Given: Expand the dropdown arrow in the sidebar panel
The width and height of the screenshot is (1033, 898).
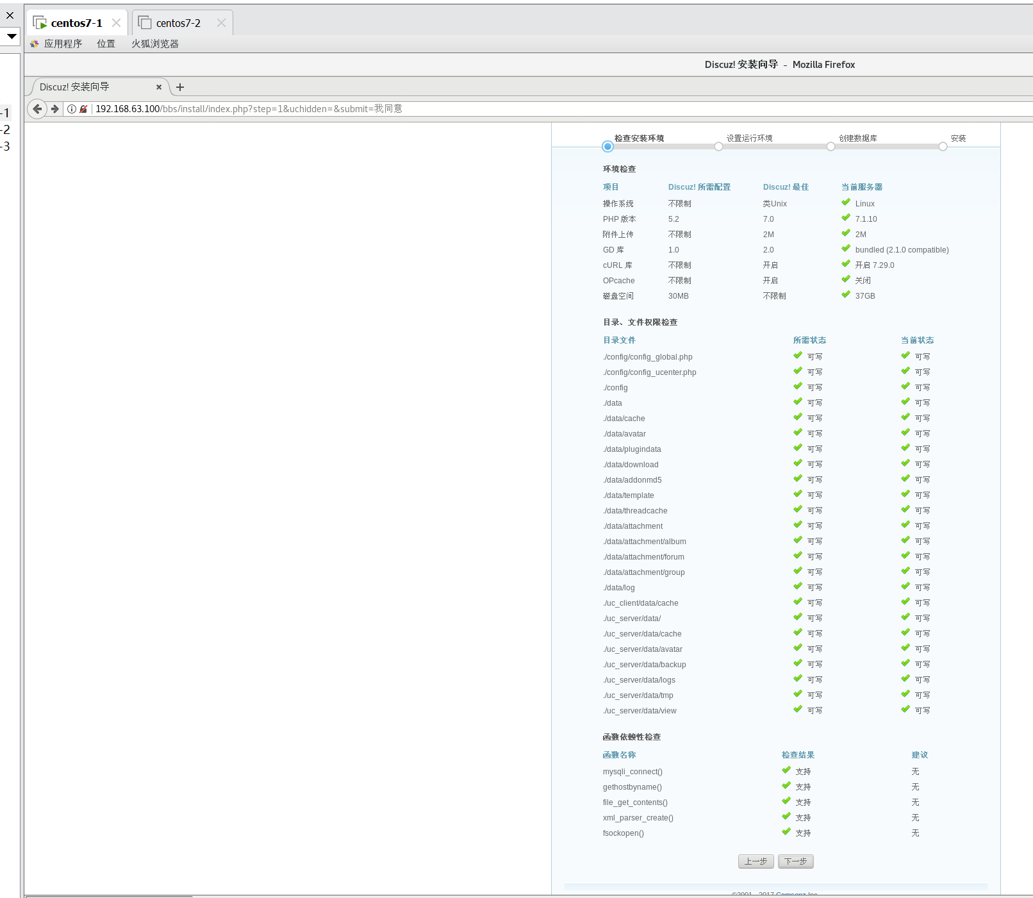Looking at the screenshot, I should 12,37.
